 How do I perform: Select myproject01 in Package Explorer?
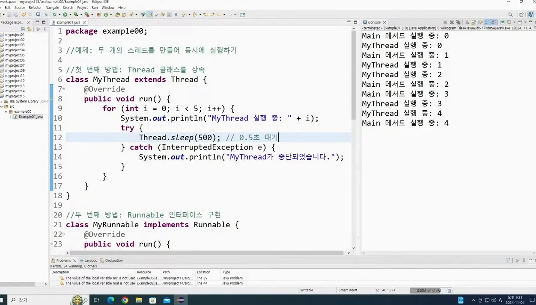[15, 35]
